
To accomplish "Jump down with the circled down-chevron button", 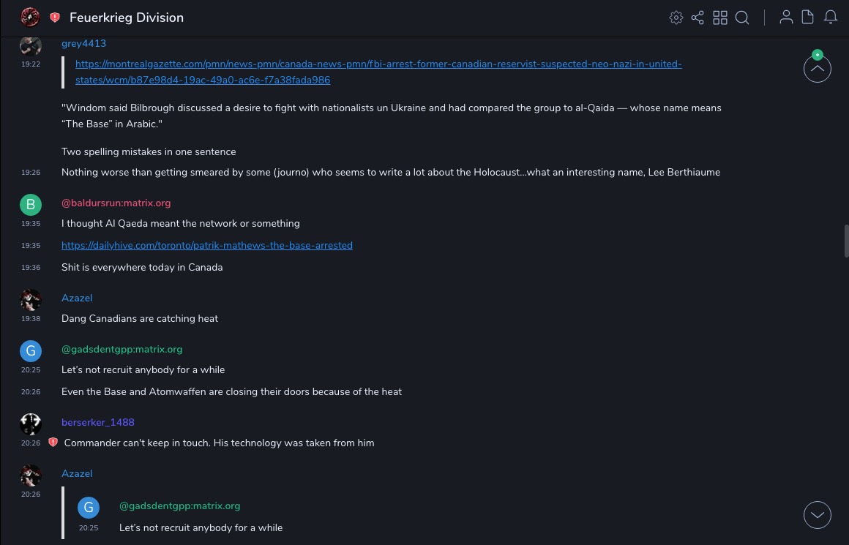I will tap(818, 515).
